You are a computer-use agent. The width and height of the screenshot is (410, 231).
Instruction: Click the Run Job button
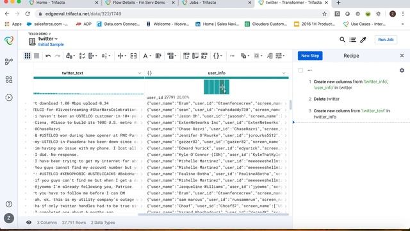(386, 40)
